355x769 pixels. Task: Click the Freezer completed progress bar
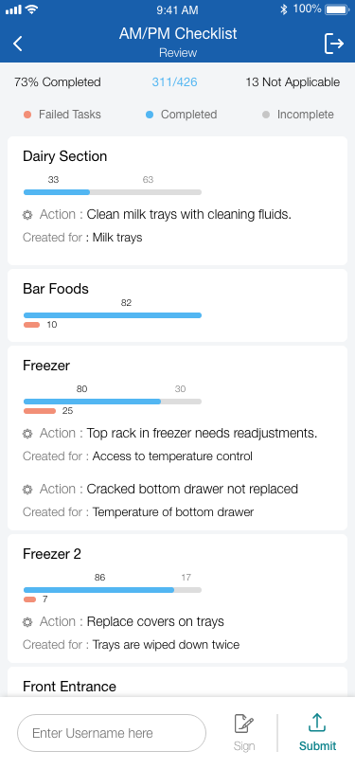[x=92, y=402]
